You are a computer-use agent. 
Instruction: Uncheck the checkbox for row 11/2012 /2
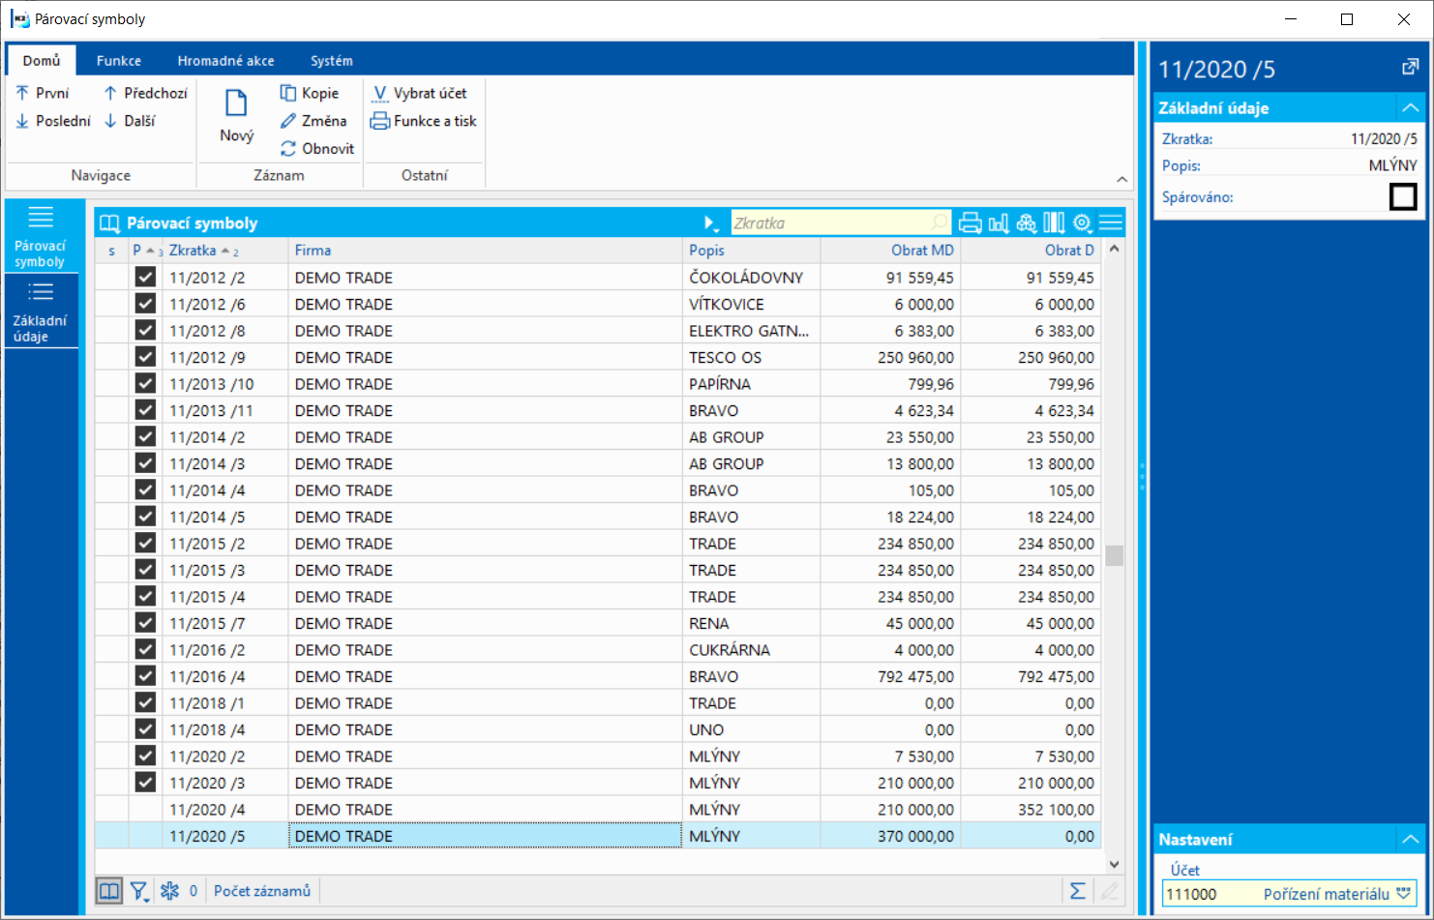[145, 278]
